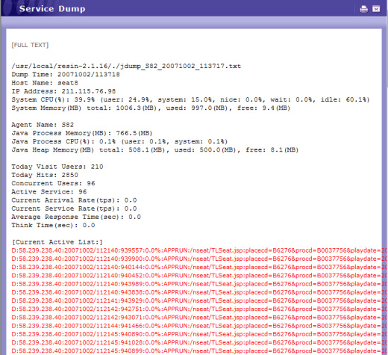Click the print icon in title bar

(x=363, y=9)
